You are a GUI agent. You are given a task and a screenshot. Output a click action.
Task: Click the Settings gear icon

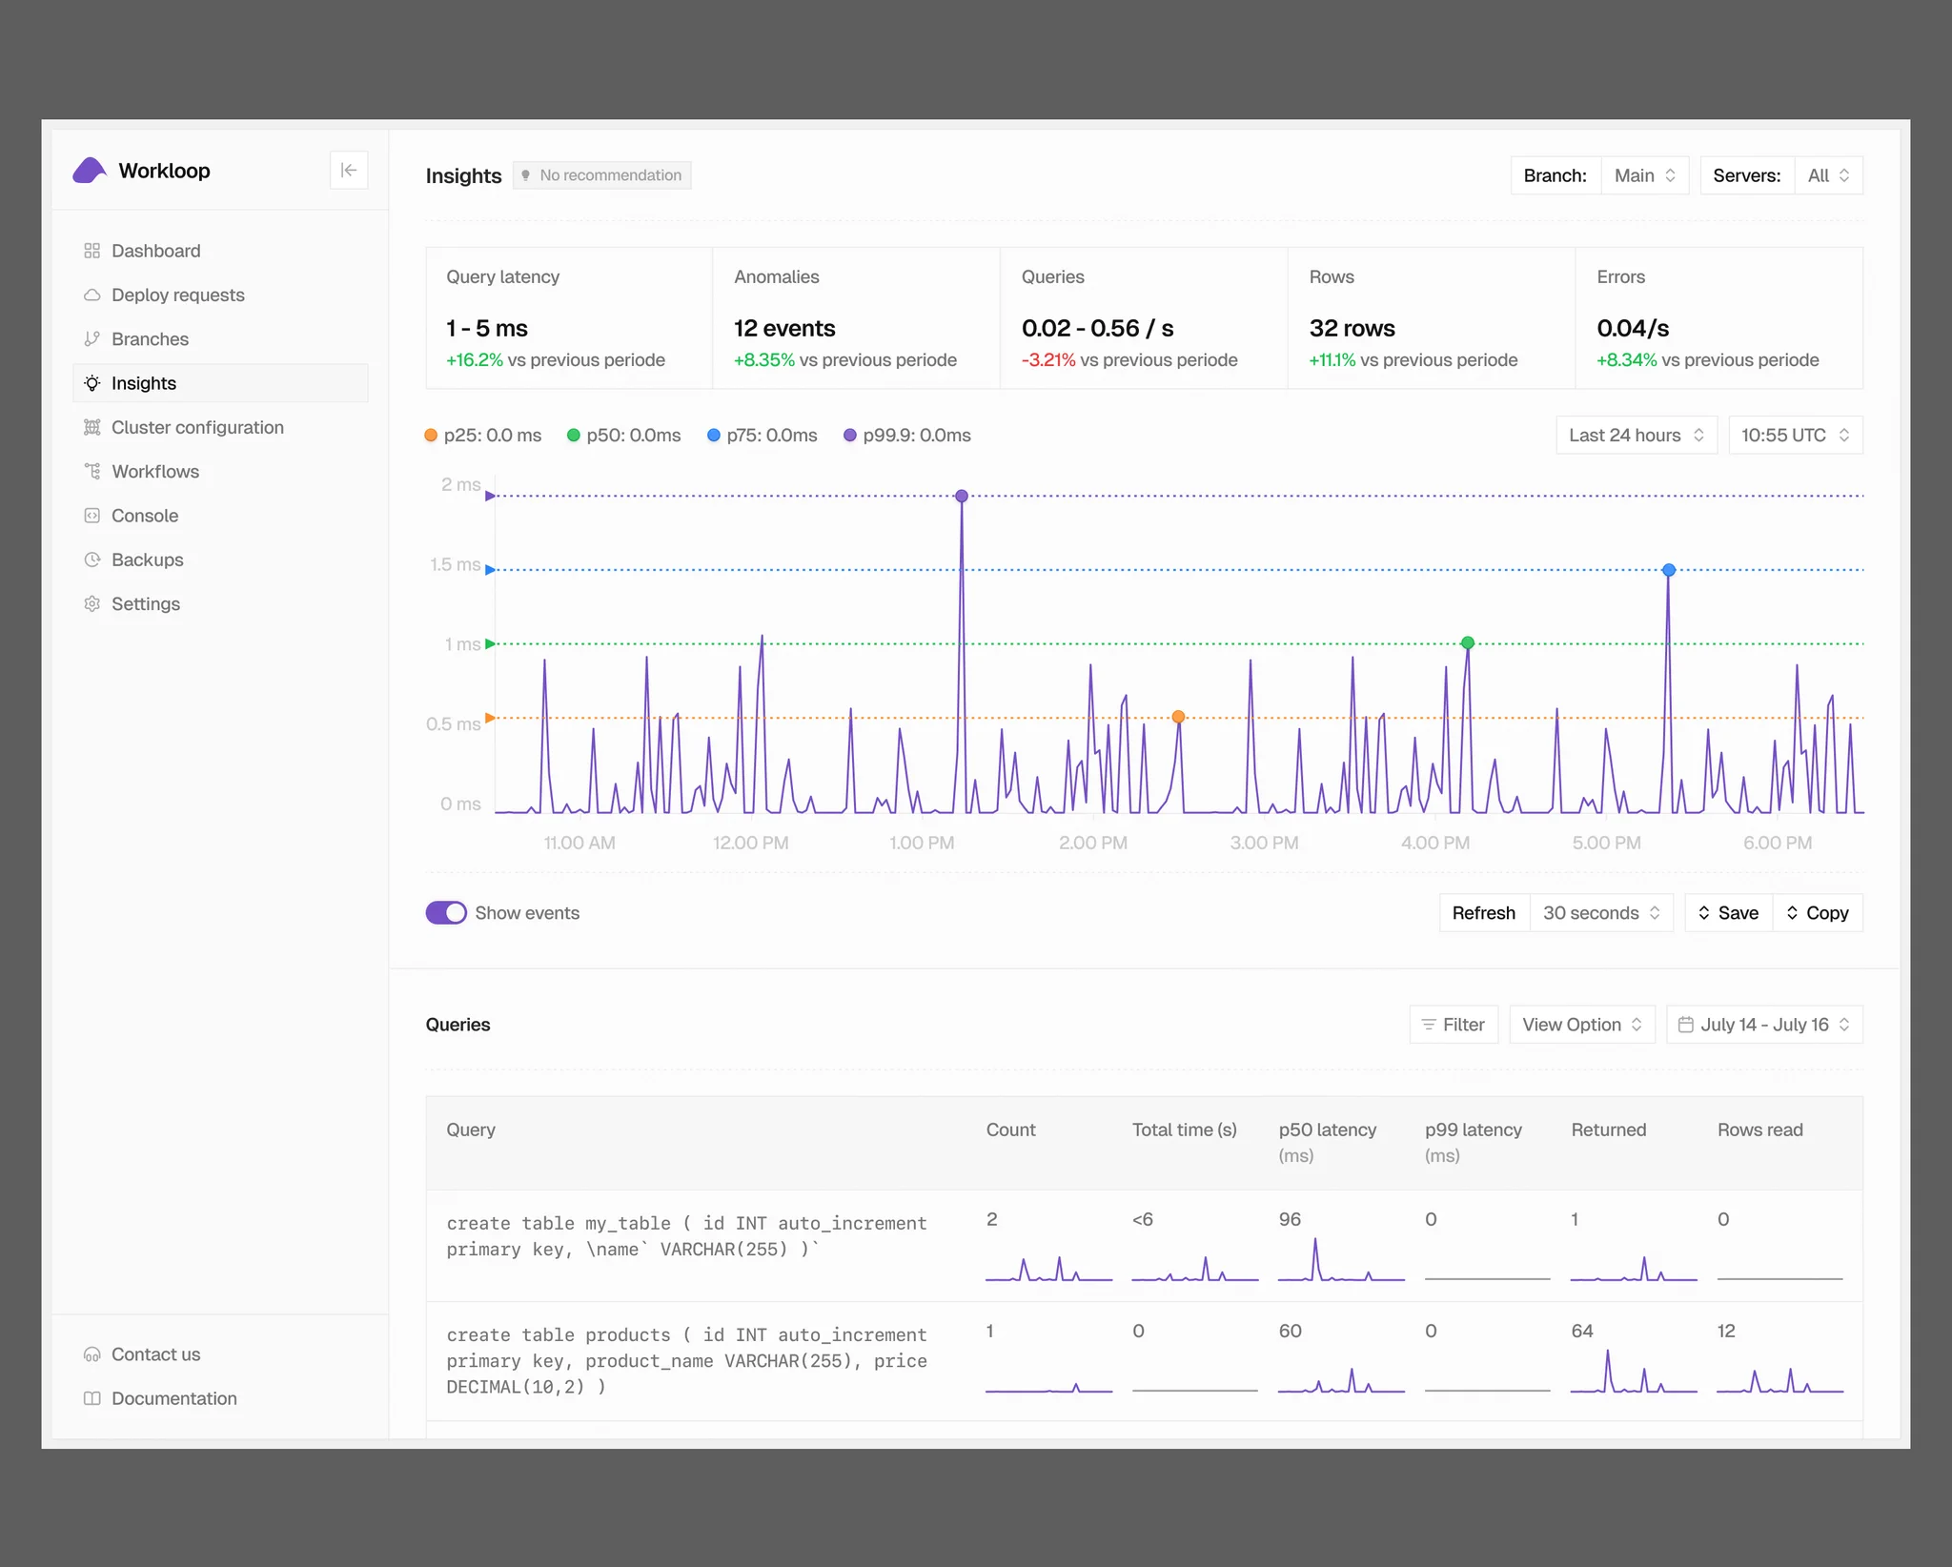click(91, 604)
